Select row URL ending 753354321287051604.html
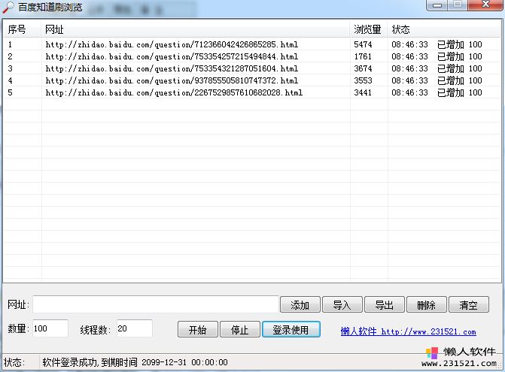The height and width of the screenshot is (372, 505). point(172,68)
